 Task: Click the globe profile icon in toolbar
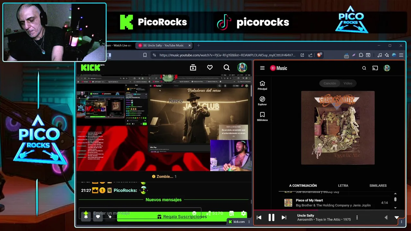tap(394, 55)
